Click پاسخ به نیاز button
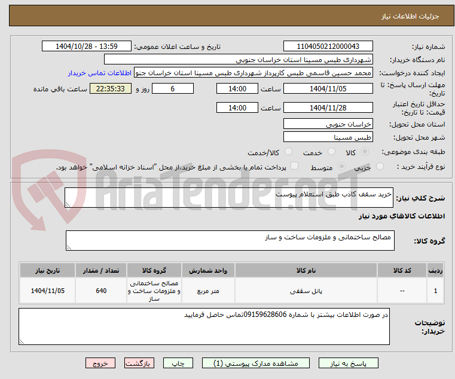455x379 pixels. click(348, 363)
